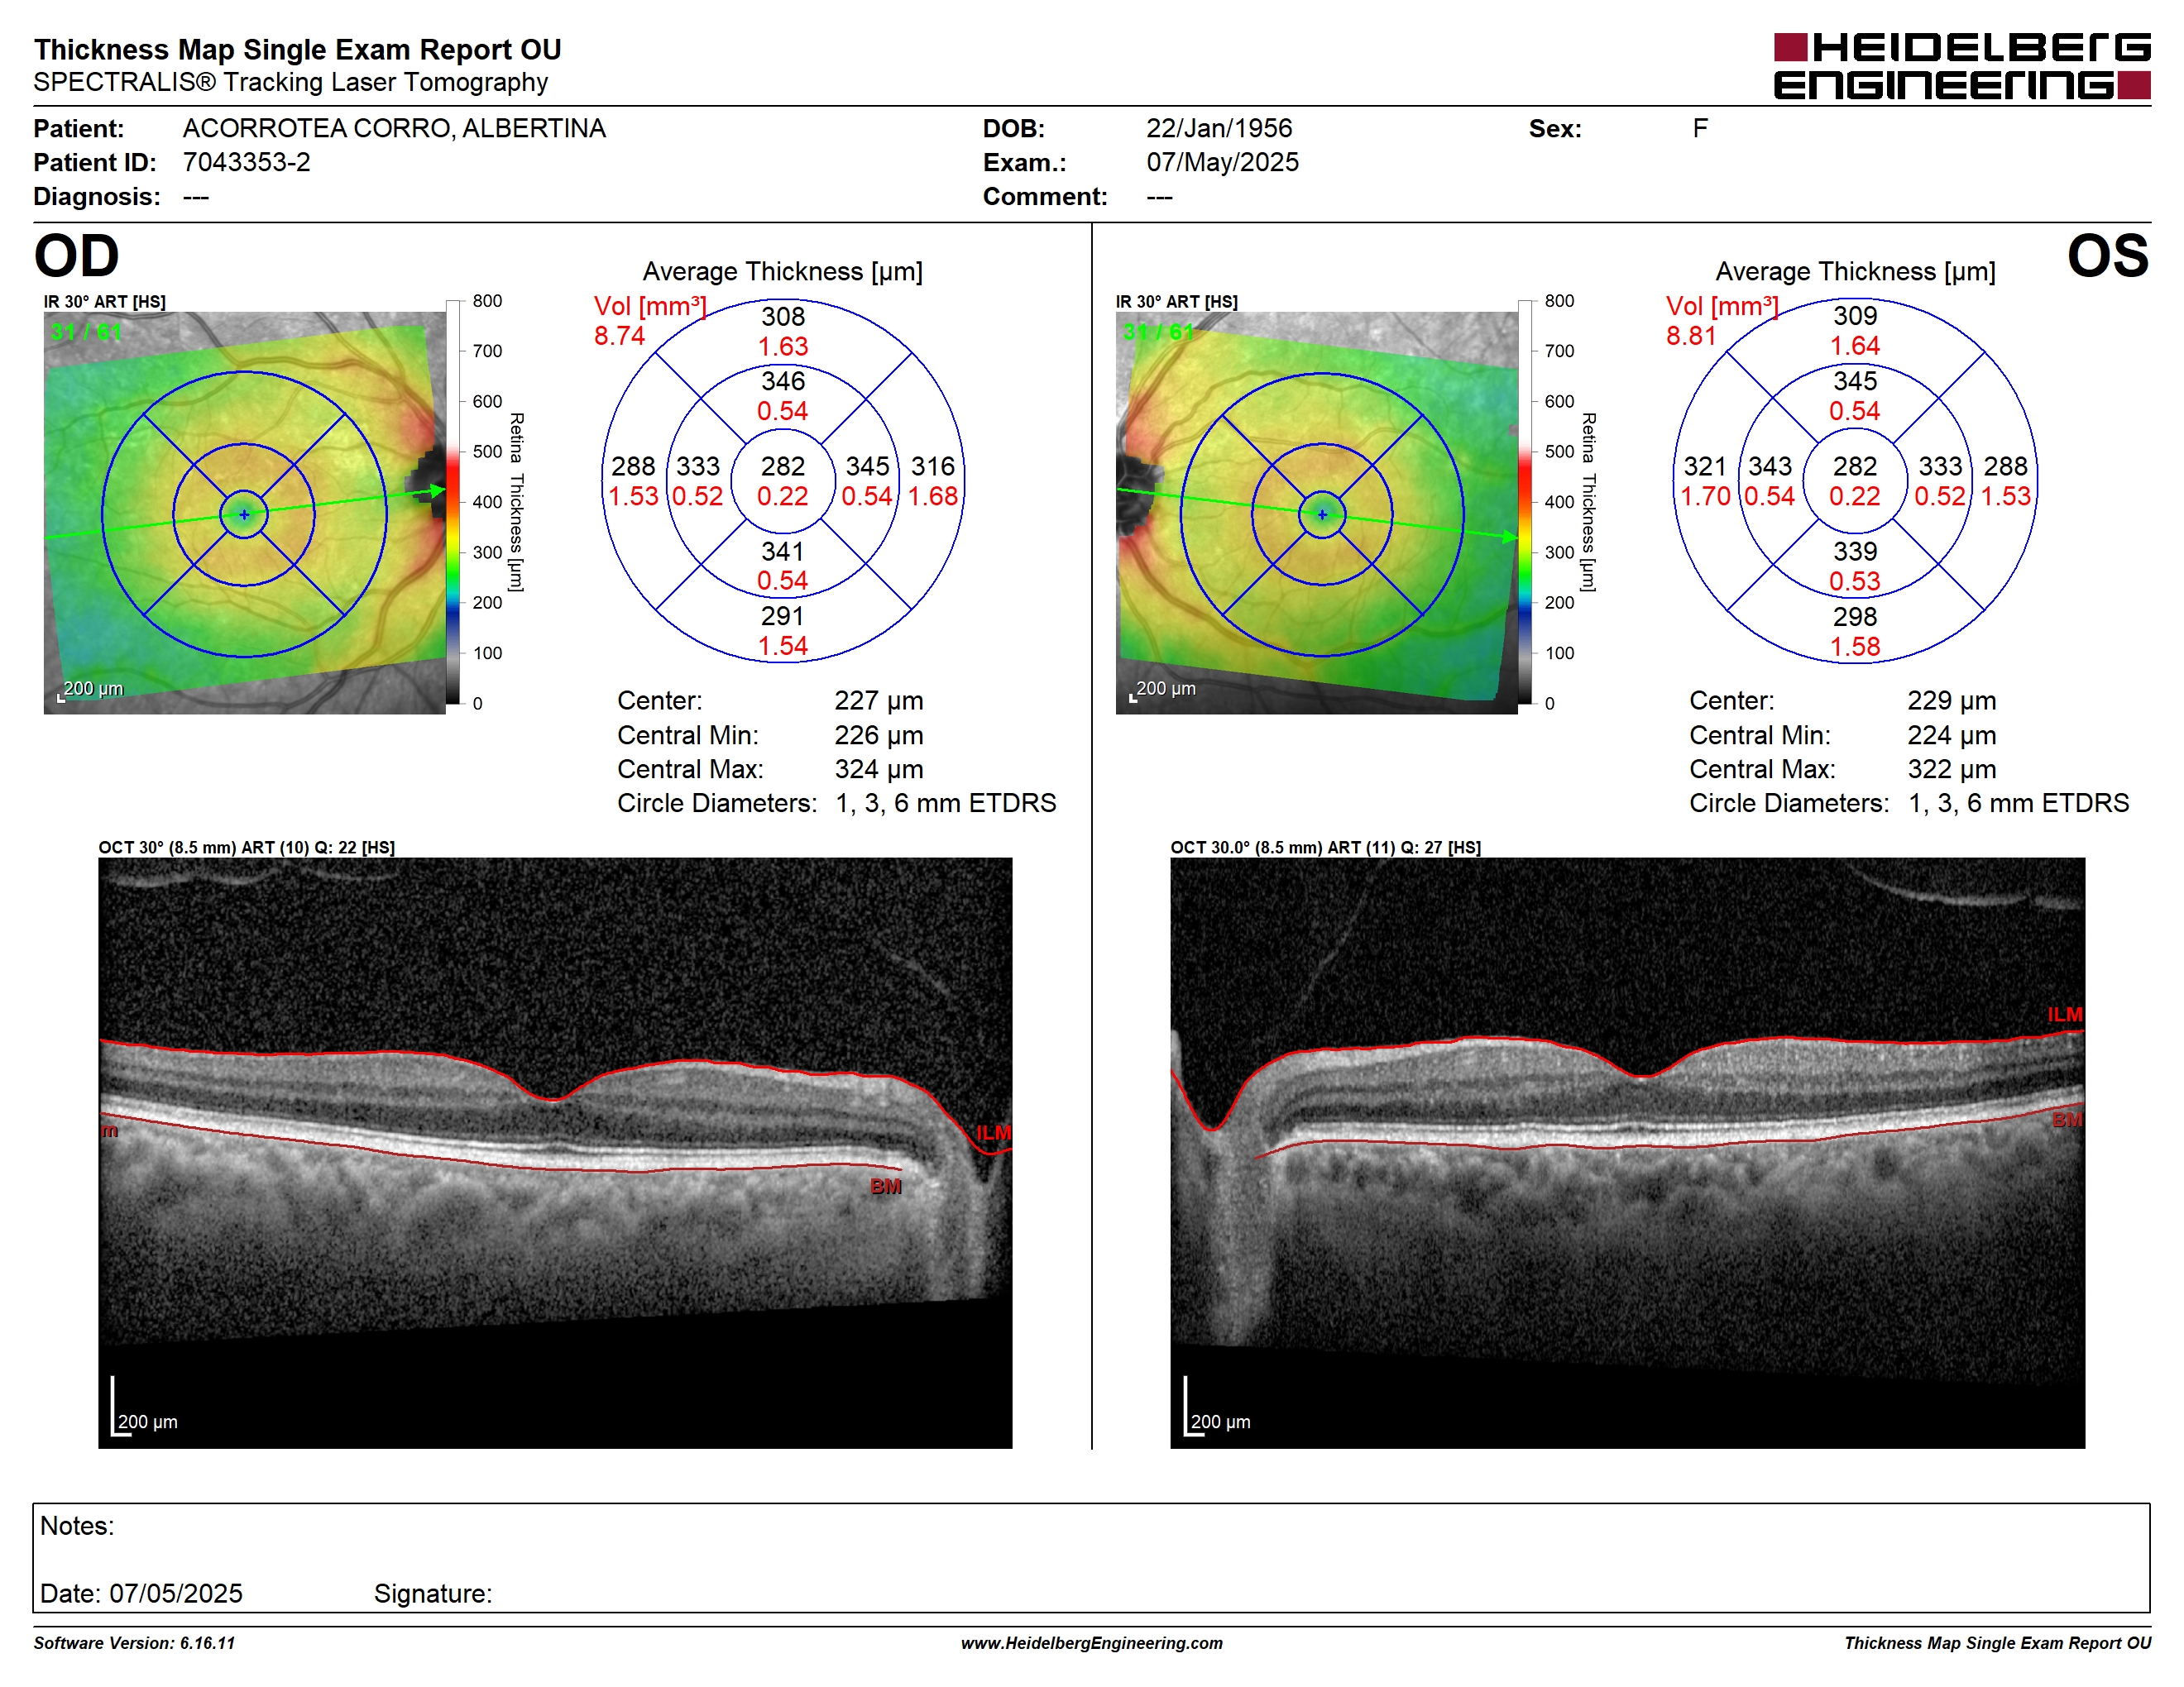The width and height of the screenshot is (2184, 1687).
Task: Click 'SPECTRALIS® Tracking Laser Tomography' subtitle
Action: [x=290, y=82]
